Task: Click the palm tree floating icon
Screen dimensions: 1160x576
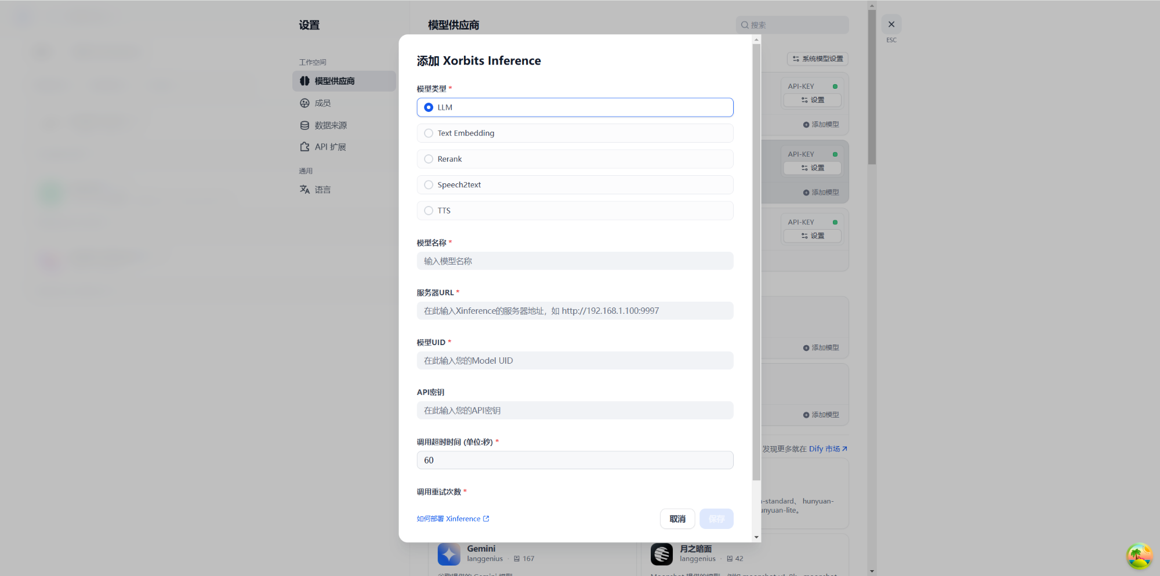Action: [1139, 556]
